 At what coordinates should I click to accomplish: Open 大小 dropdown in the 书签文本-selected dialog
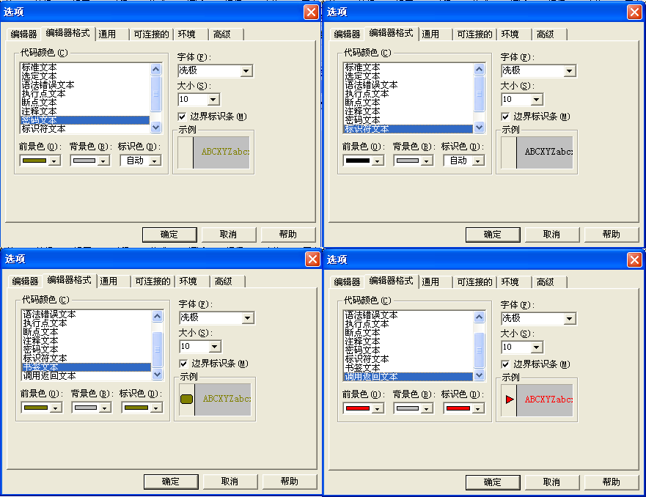coord(215,346)
